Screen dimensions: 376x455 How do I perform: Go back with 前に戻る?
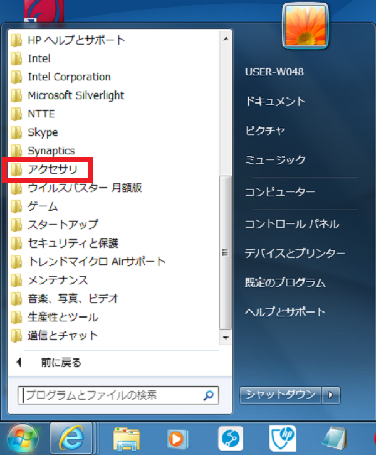(61, 363)
